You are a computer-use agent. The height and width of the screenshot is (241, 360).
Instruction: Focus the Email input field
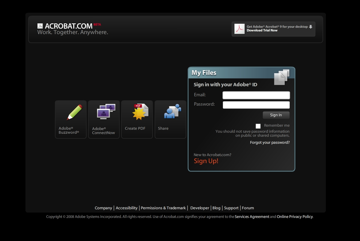coord(256,95)
